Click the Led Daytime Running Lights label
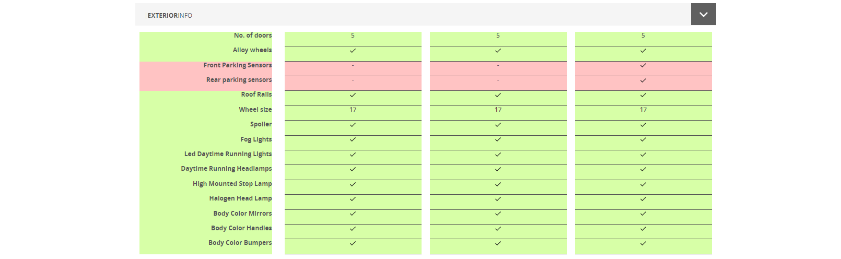Screen dimensions: 841x259 click(x=228, y=154)
